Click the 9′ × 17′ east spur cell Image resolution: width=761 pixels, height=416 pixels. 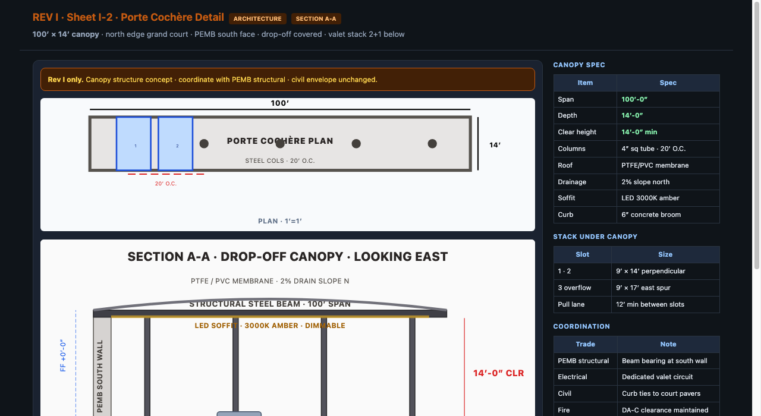tap(665, 288)
